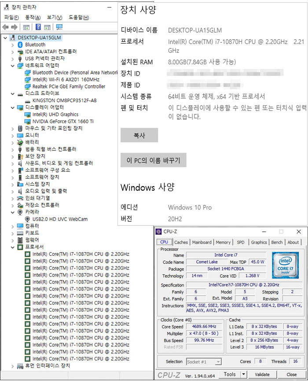The width and height of the screenshot is (308, 382).
Task: Open the 도움말(H) menu
Action: pos(79,18)
